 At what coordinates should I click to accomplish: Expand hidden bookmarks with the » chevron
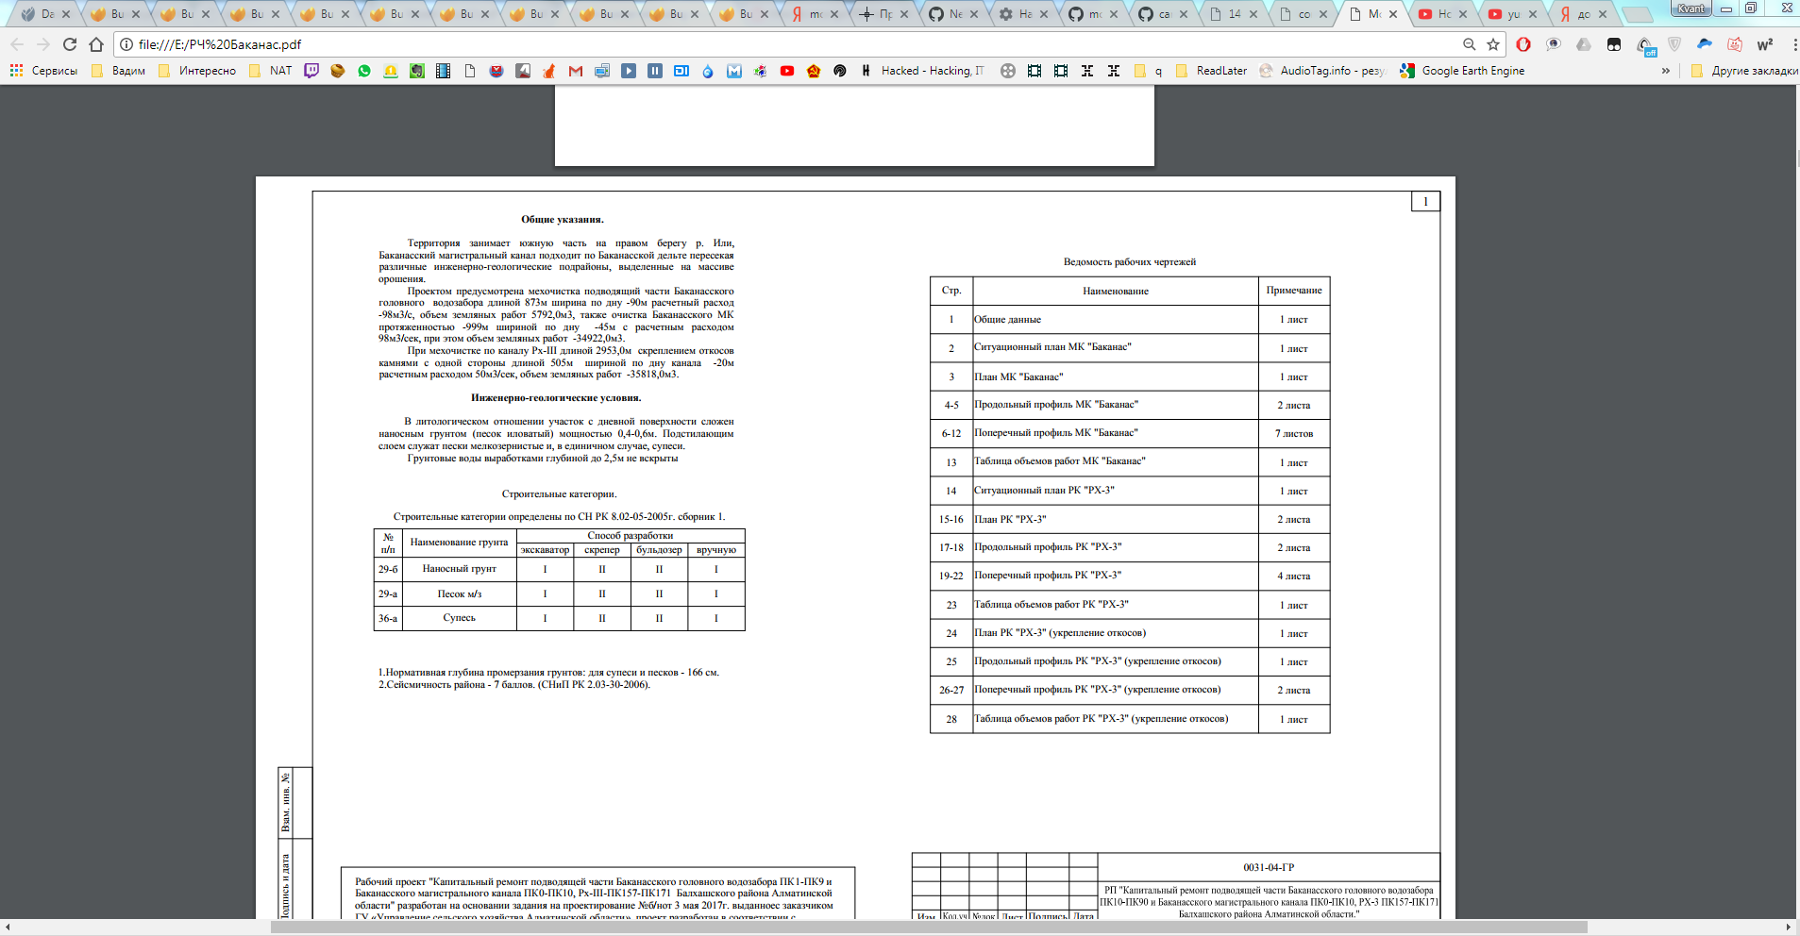click(1665, 71)
